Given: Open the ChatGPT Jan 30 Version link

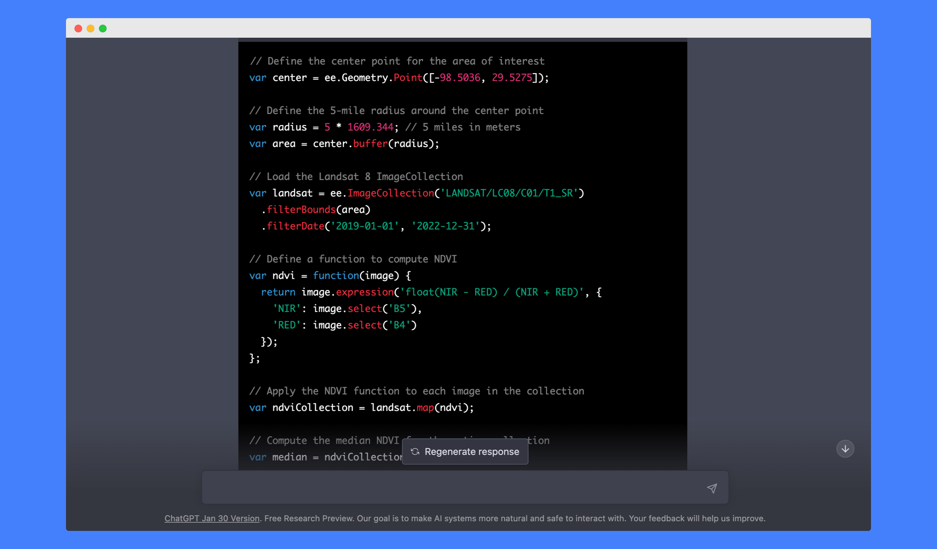Looking at the screenshot, I should 212,518.
